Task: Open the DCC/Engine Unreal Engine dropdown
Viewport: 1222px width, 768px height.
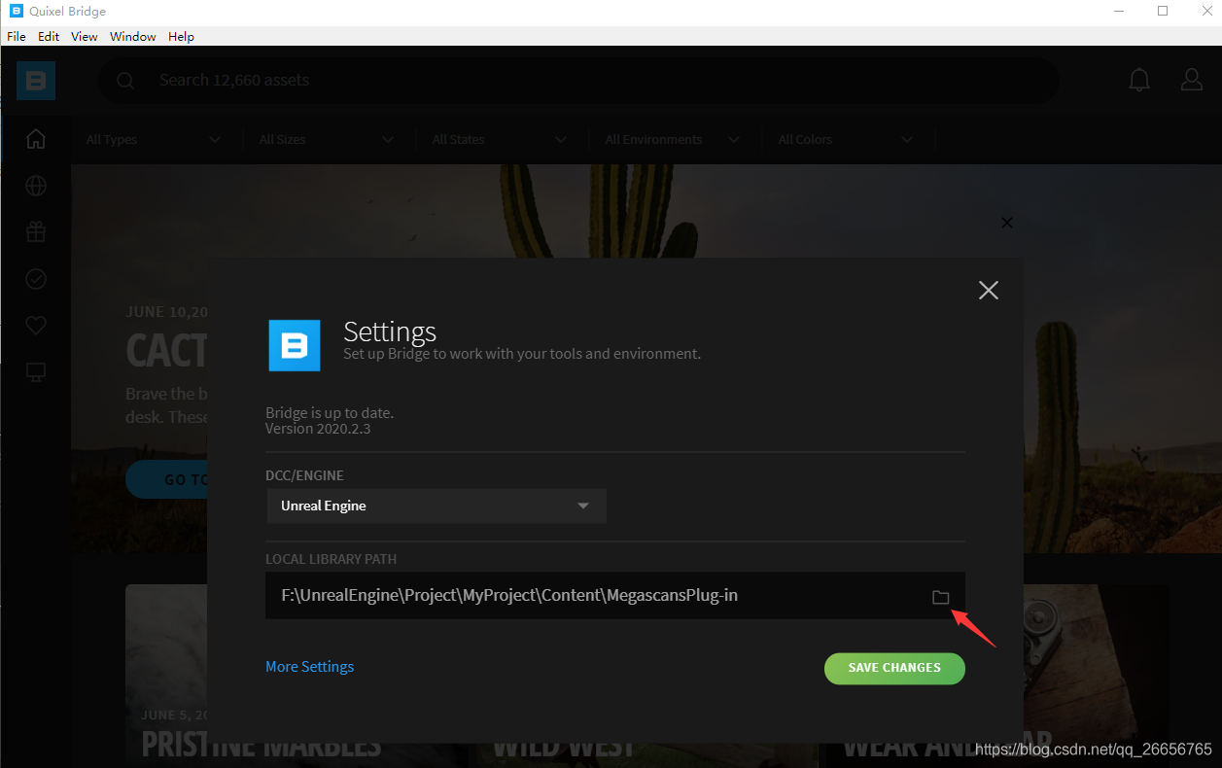Action: [x=436, y=506]
